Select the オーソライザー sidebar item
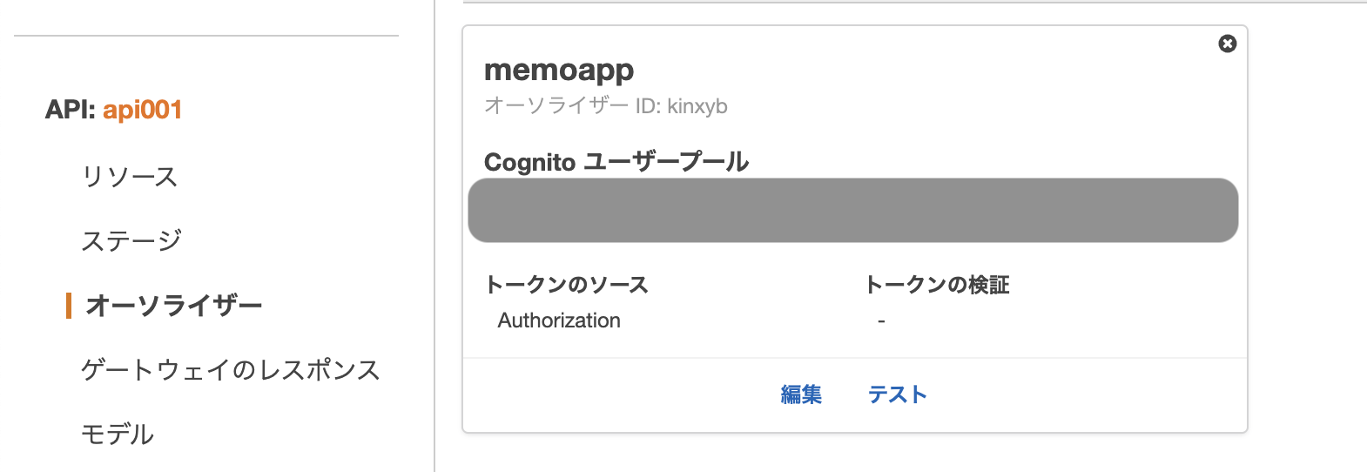 (174, 306)
